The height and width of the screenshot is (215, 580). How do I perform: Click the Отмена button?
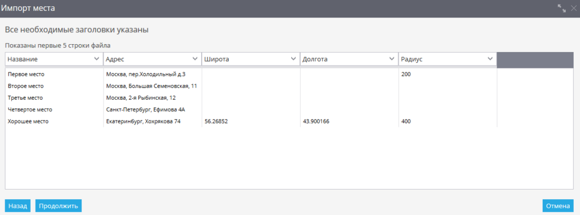pyautogui.click(x=558, y=206)
